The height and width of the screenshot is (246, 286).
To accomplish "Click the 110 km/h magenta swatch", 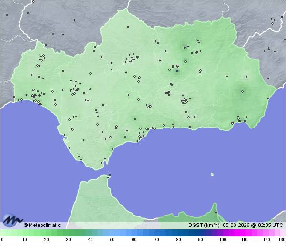I will point(244,233).
